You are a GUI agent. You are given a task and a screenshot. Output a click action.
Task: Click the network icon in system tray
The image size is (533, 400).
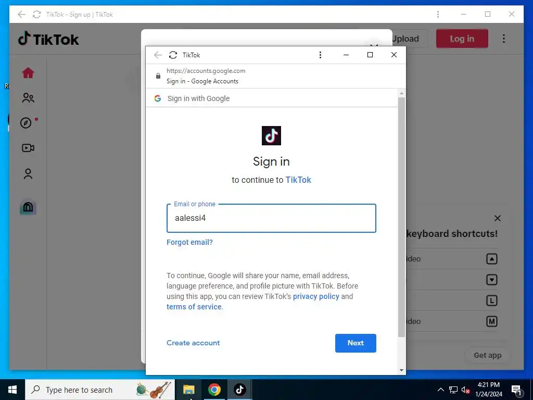coord(453,390)
